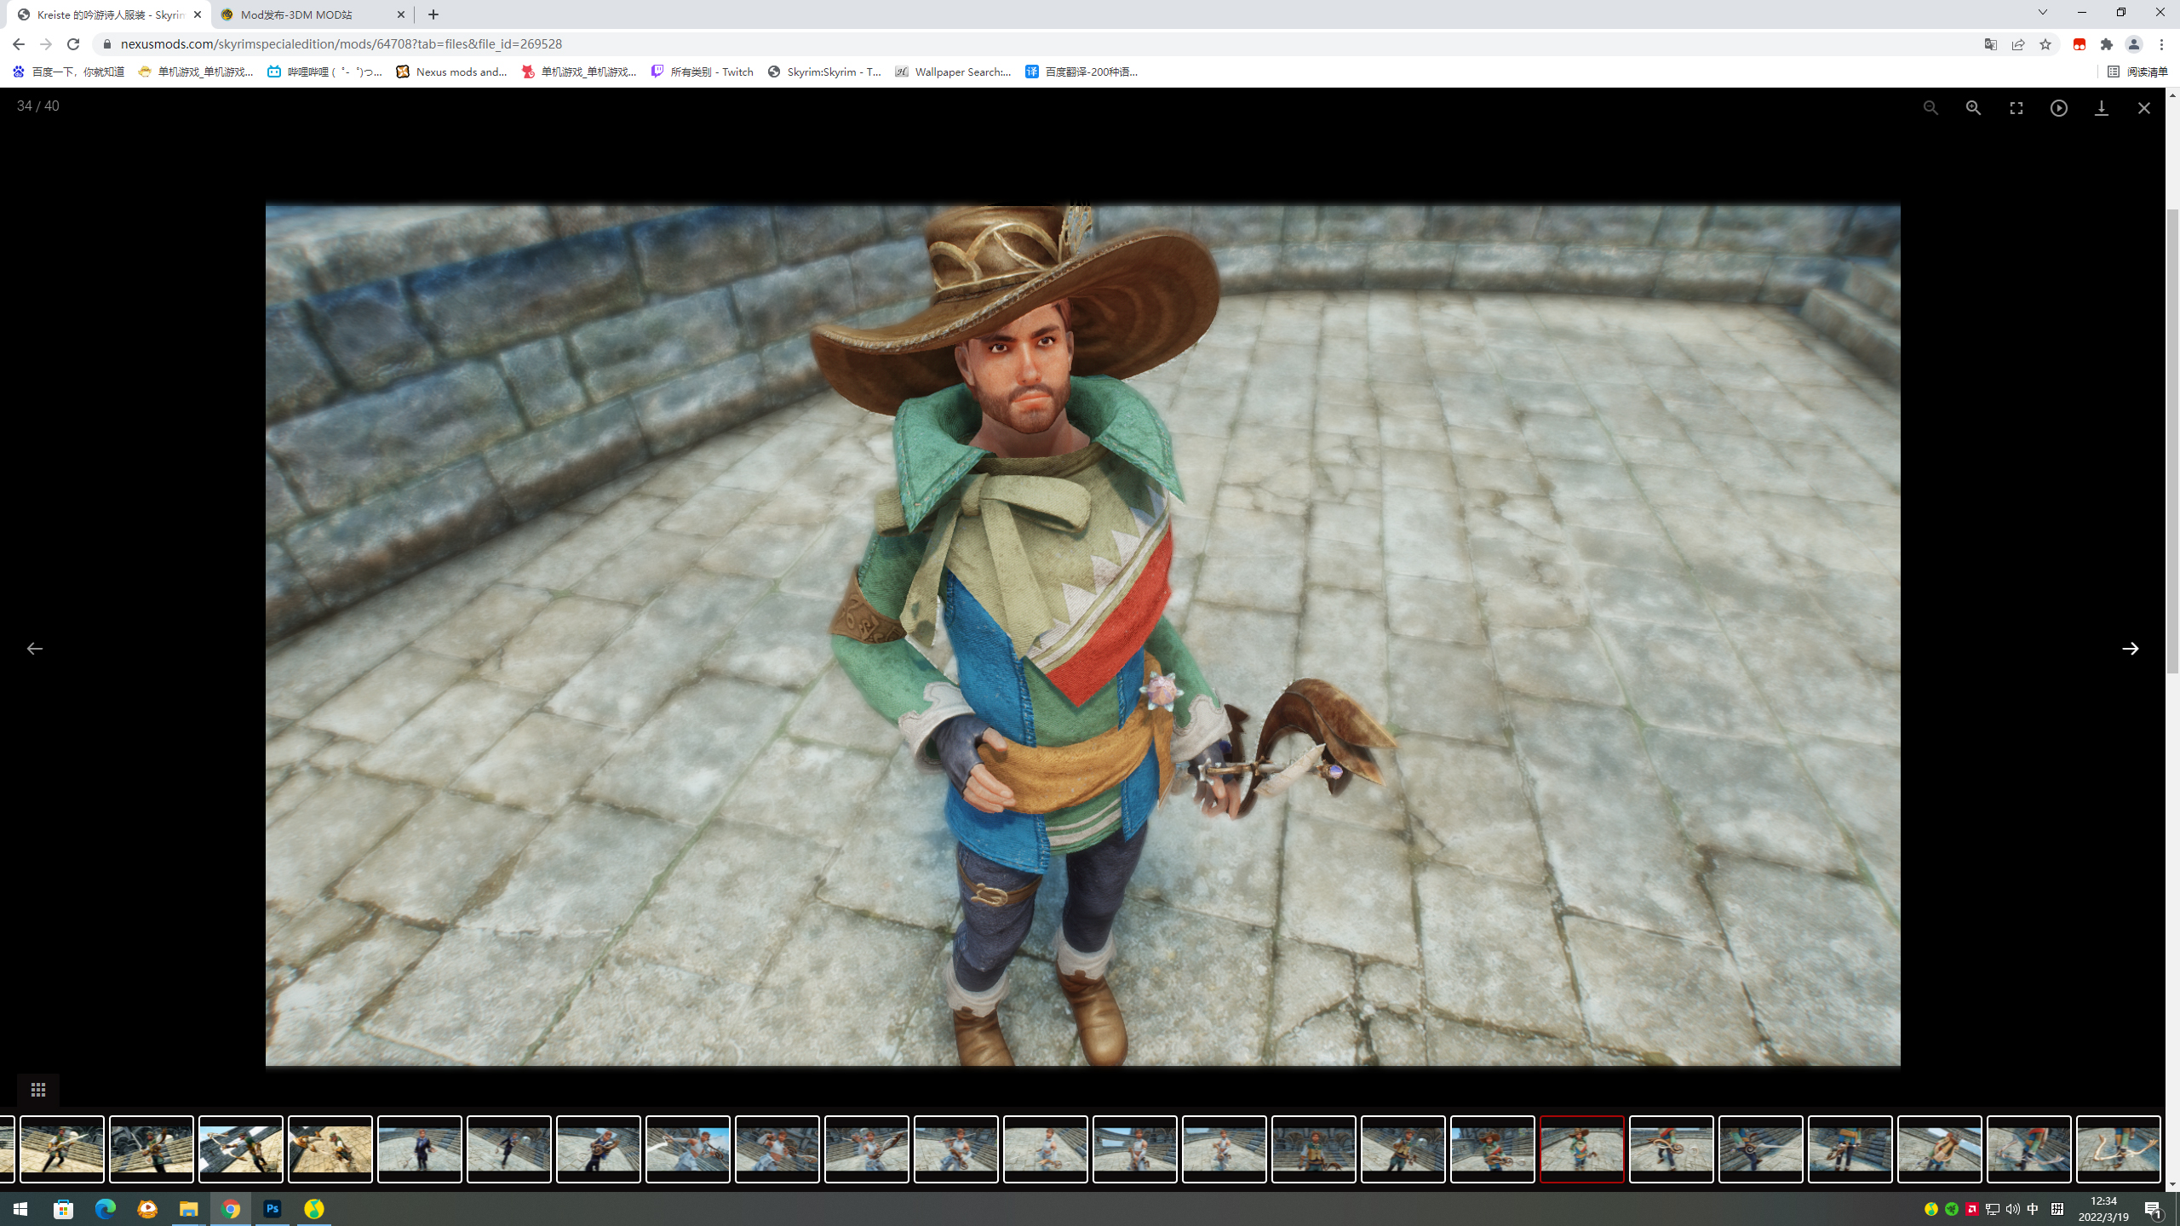Open the Nexus mods and... bookmark
The height and width of the screenshot is (1226, 2180).
click(x=451, y=72)
